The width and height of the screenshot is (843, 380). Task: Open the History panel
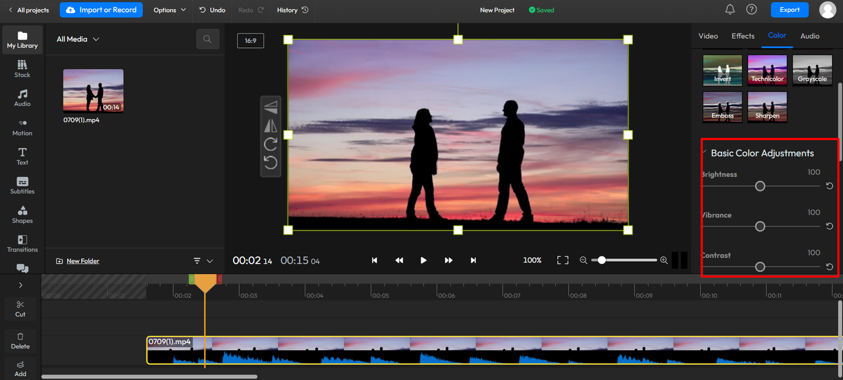click(292, 10)
